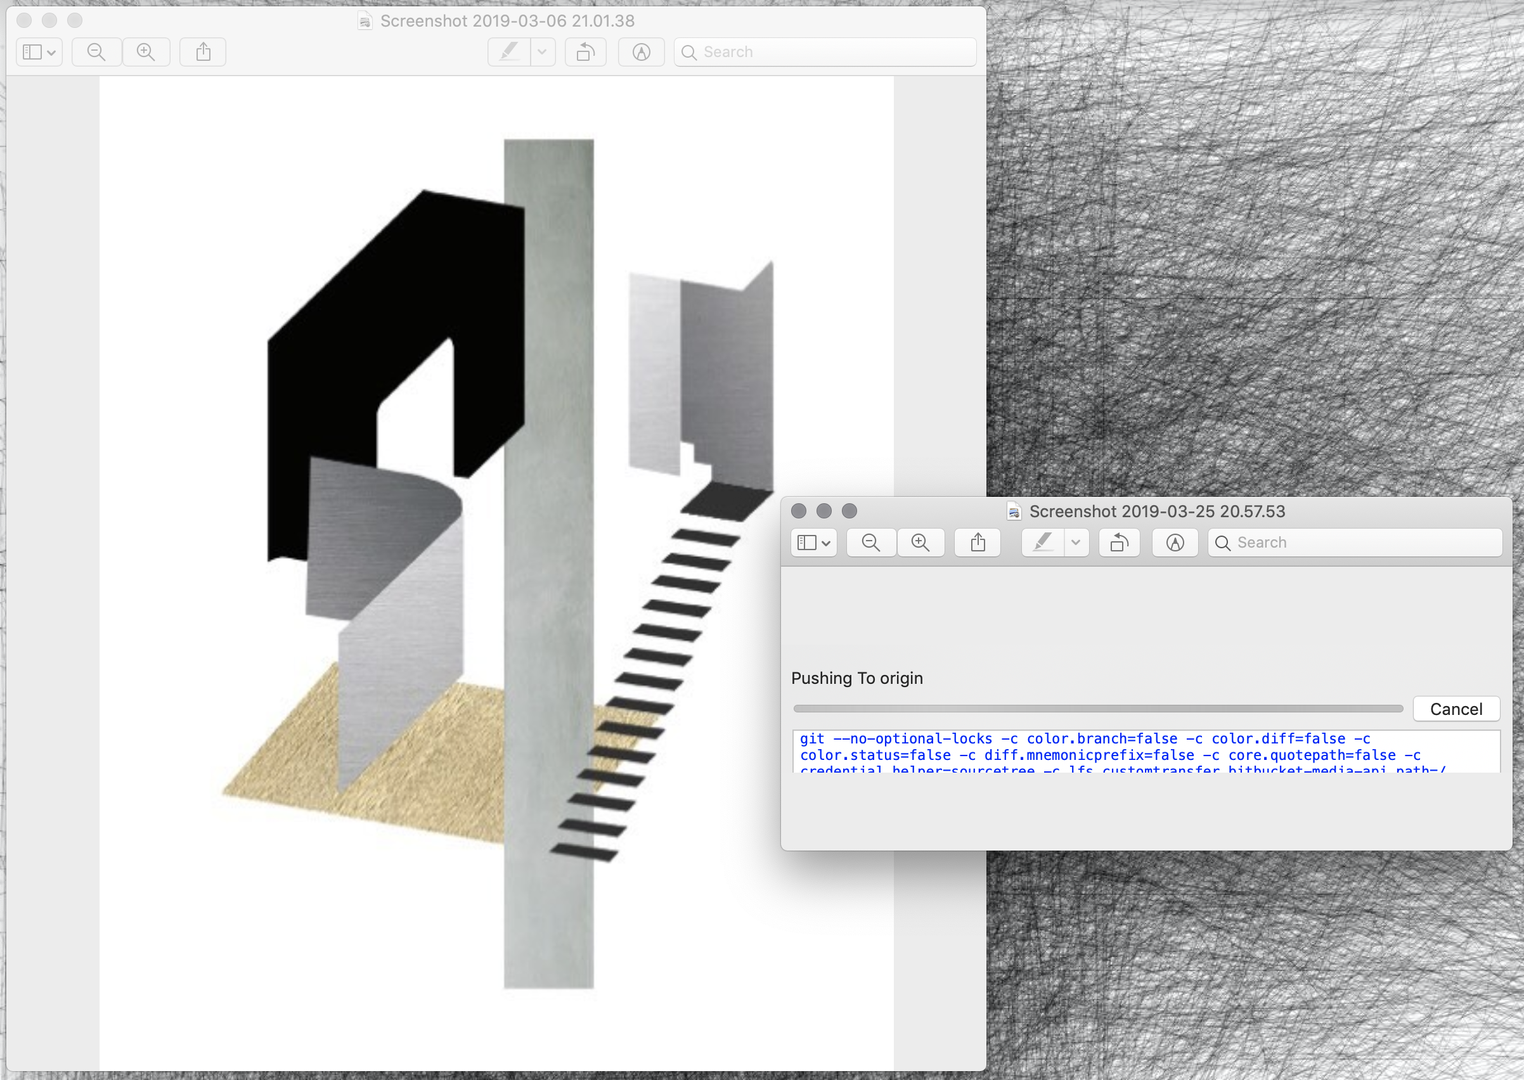This screenshot has height=1080, width=1524.
Task: Show Markup toolbar in front window
Action: click(x=1175, y=543)
